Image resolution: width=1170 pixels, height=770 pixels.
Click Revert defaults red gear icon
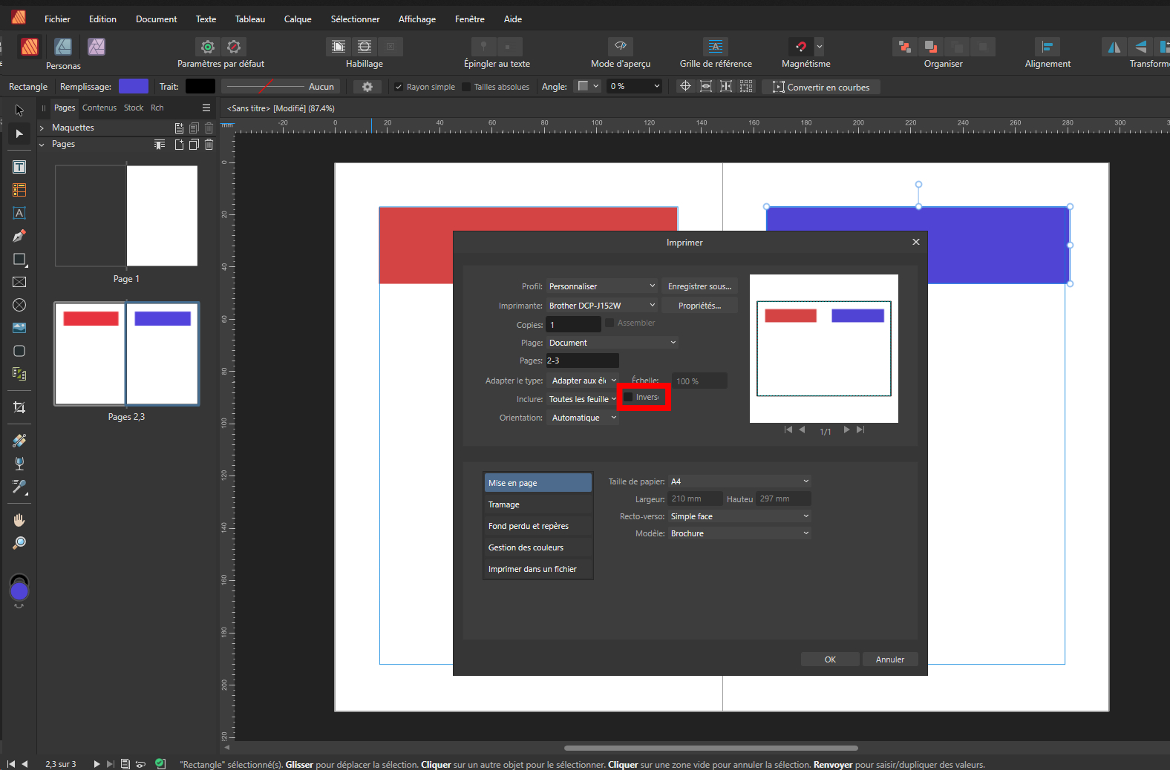click(x=234, y=47)
